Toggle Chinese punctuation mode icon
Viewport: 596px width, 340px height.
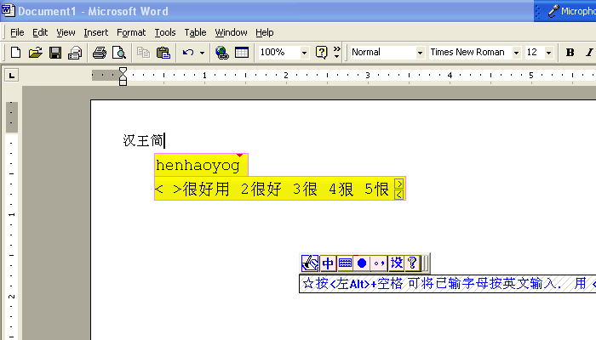[379, 263]
